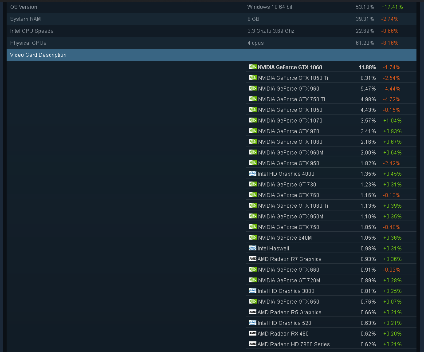The height and width of the screenshot is (352, 424).
Task: Click Intel Haswell name text
Action: coord(273,249)
